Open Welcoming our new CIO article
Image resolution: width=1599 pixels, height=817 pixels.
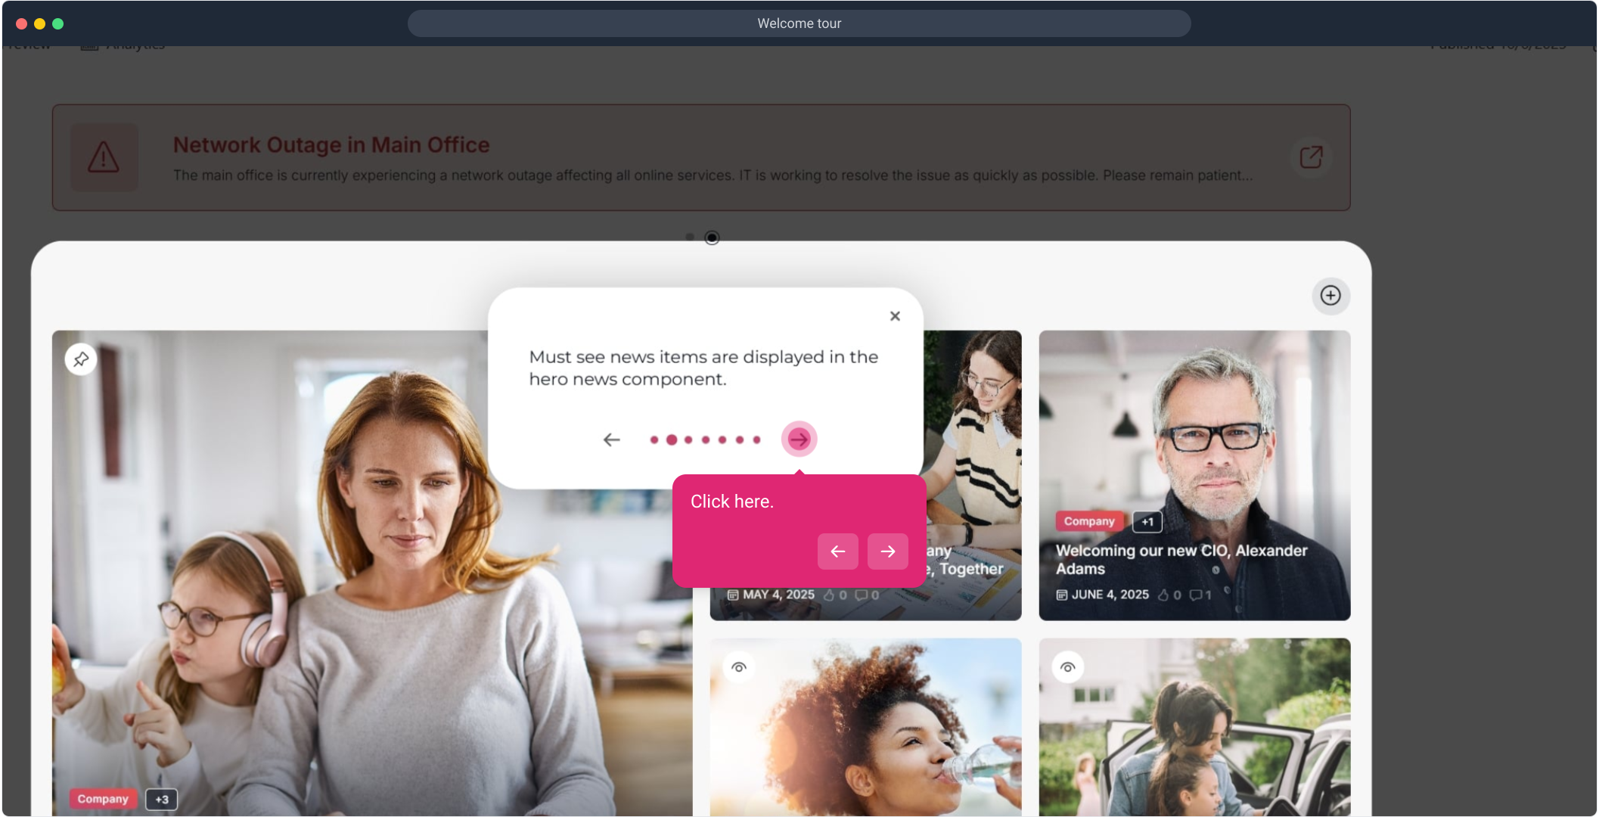1181,560
